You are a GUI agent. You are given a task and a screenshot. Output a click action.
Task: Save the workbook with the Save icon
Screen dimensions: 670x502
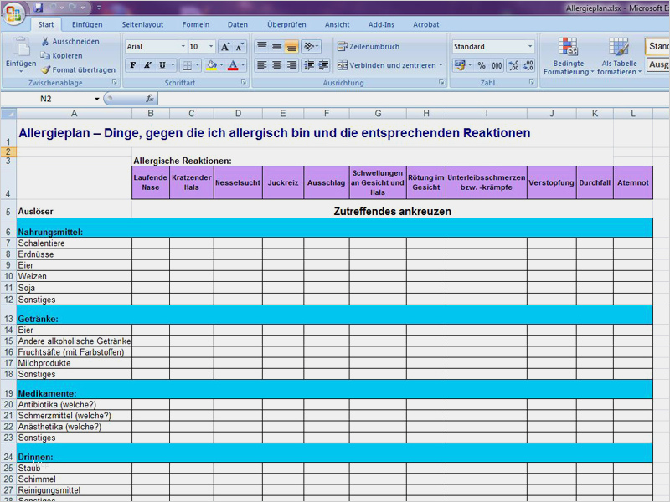pyautogui.click(x=39, y=8)
